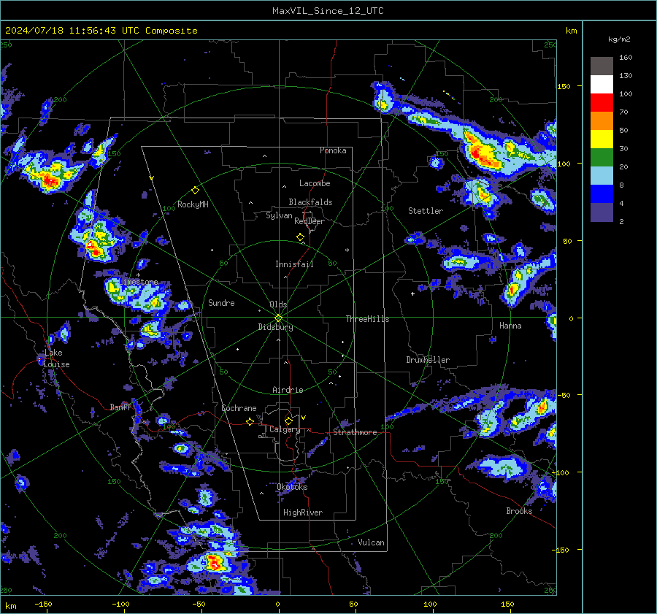Click the HighRiver label
The width and height of the screenshot is (657, 614).
pyautogui.click(x=303, y=513)
